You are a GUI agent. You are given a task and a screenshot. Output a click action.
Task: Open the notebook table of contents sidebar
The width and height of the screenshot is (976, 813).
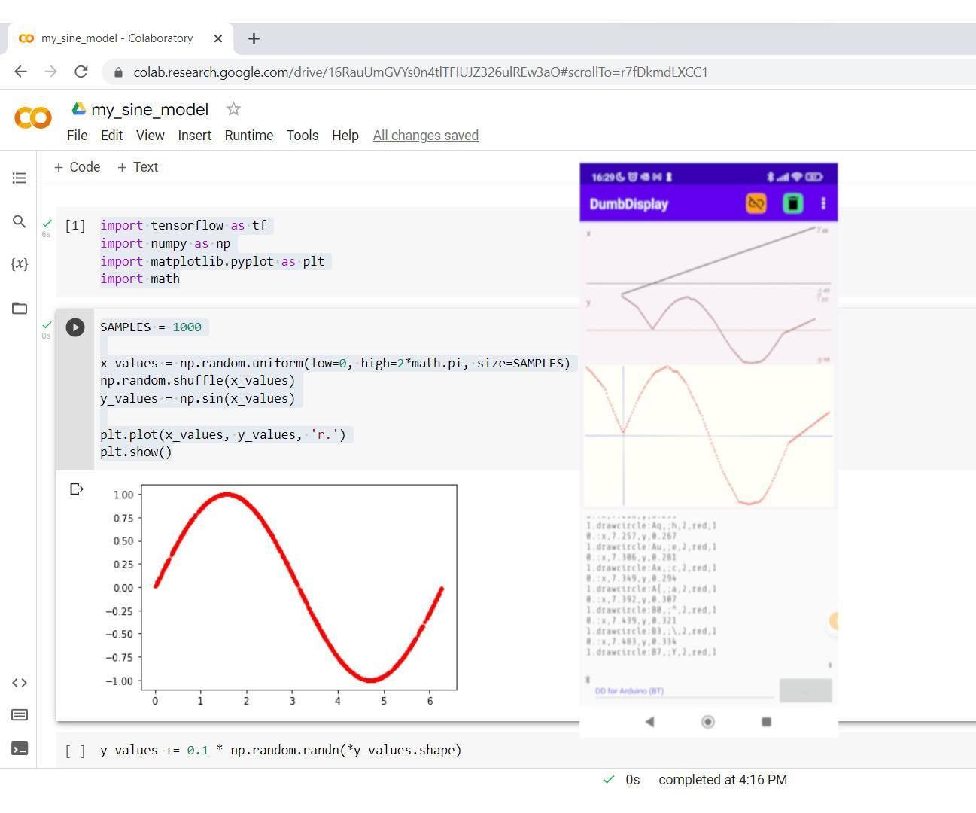point(20,178)
